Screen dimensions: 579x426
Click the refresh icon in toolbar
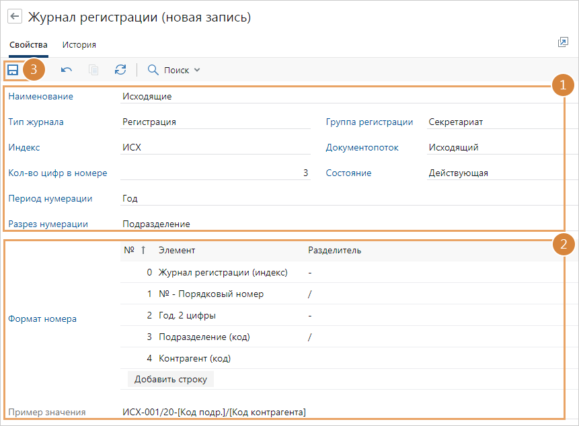point(120,70)
